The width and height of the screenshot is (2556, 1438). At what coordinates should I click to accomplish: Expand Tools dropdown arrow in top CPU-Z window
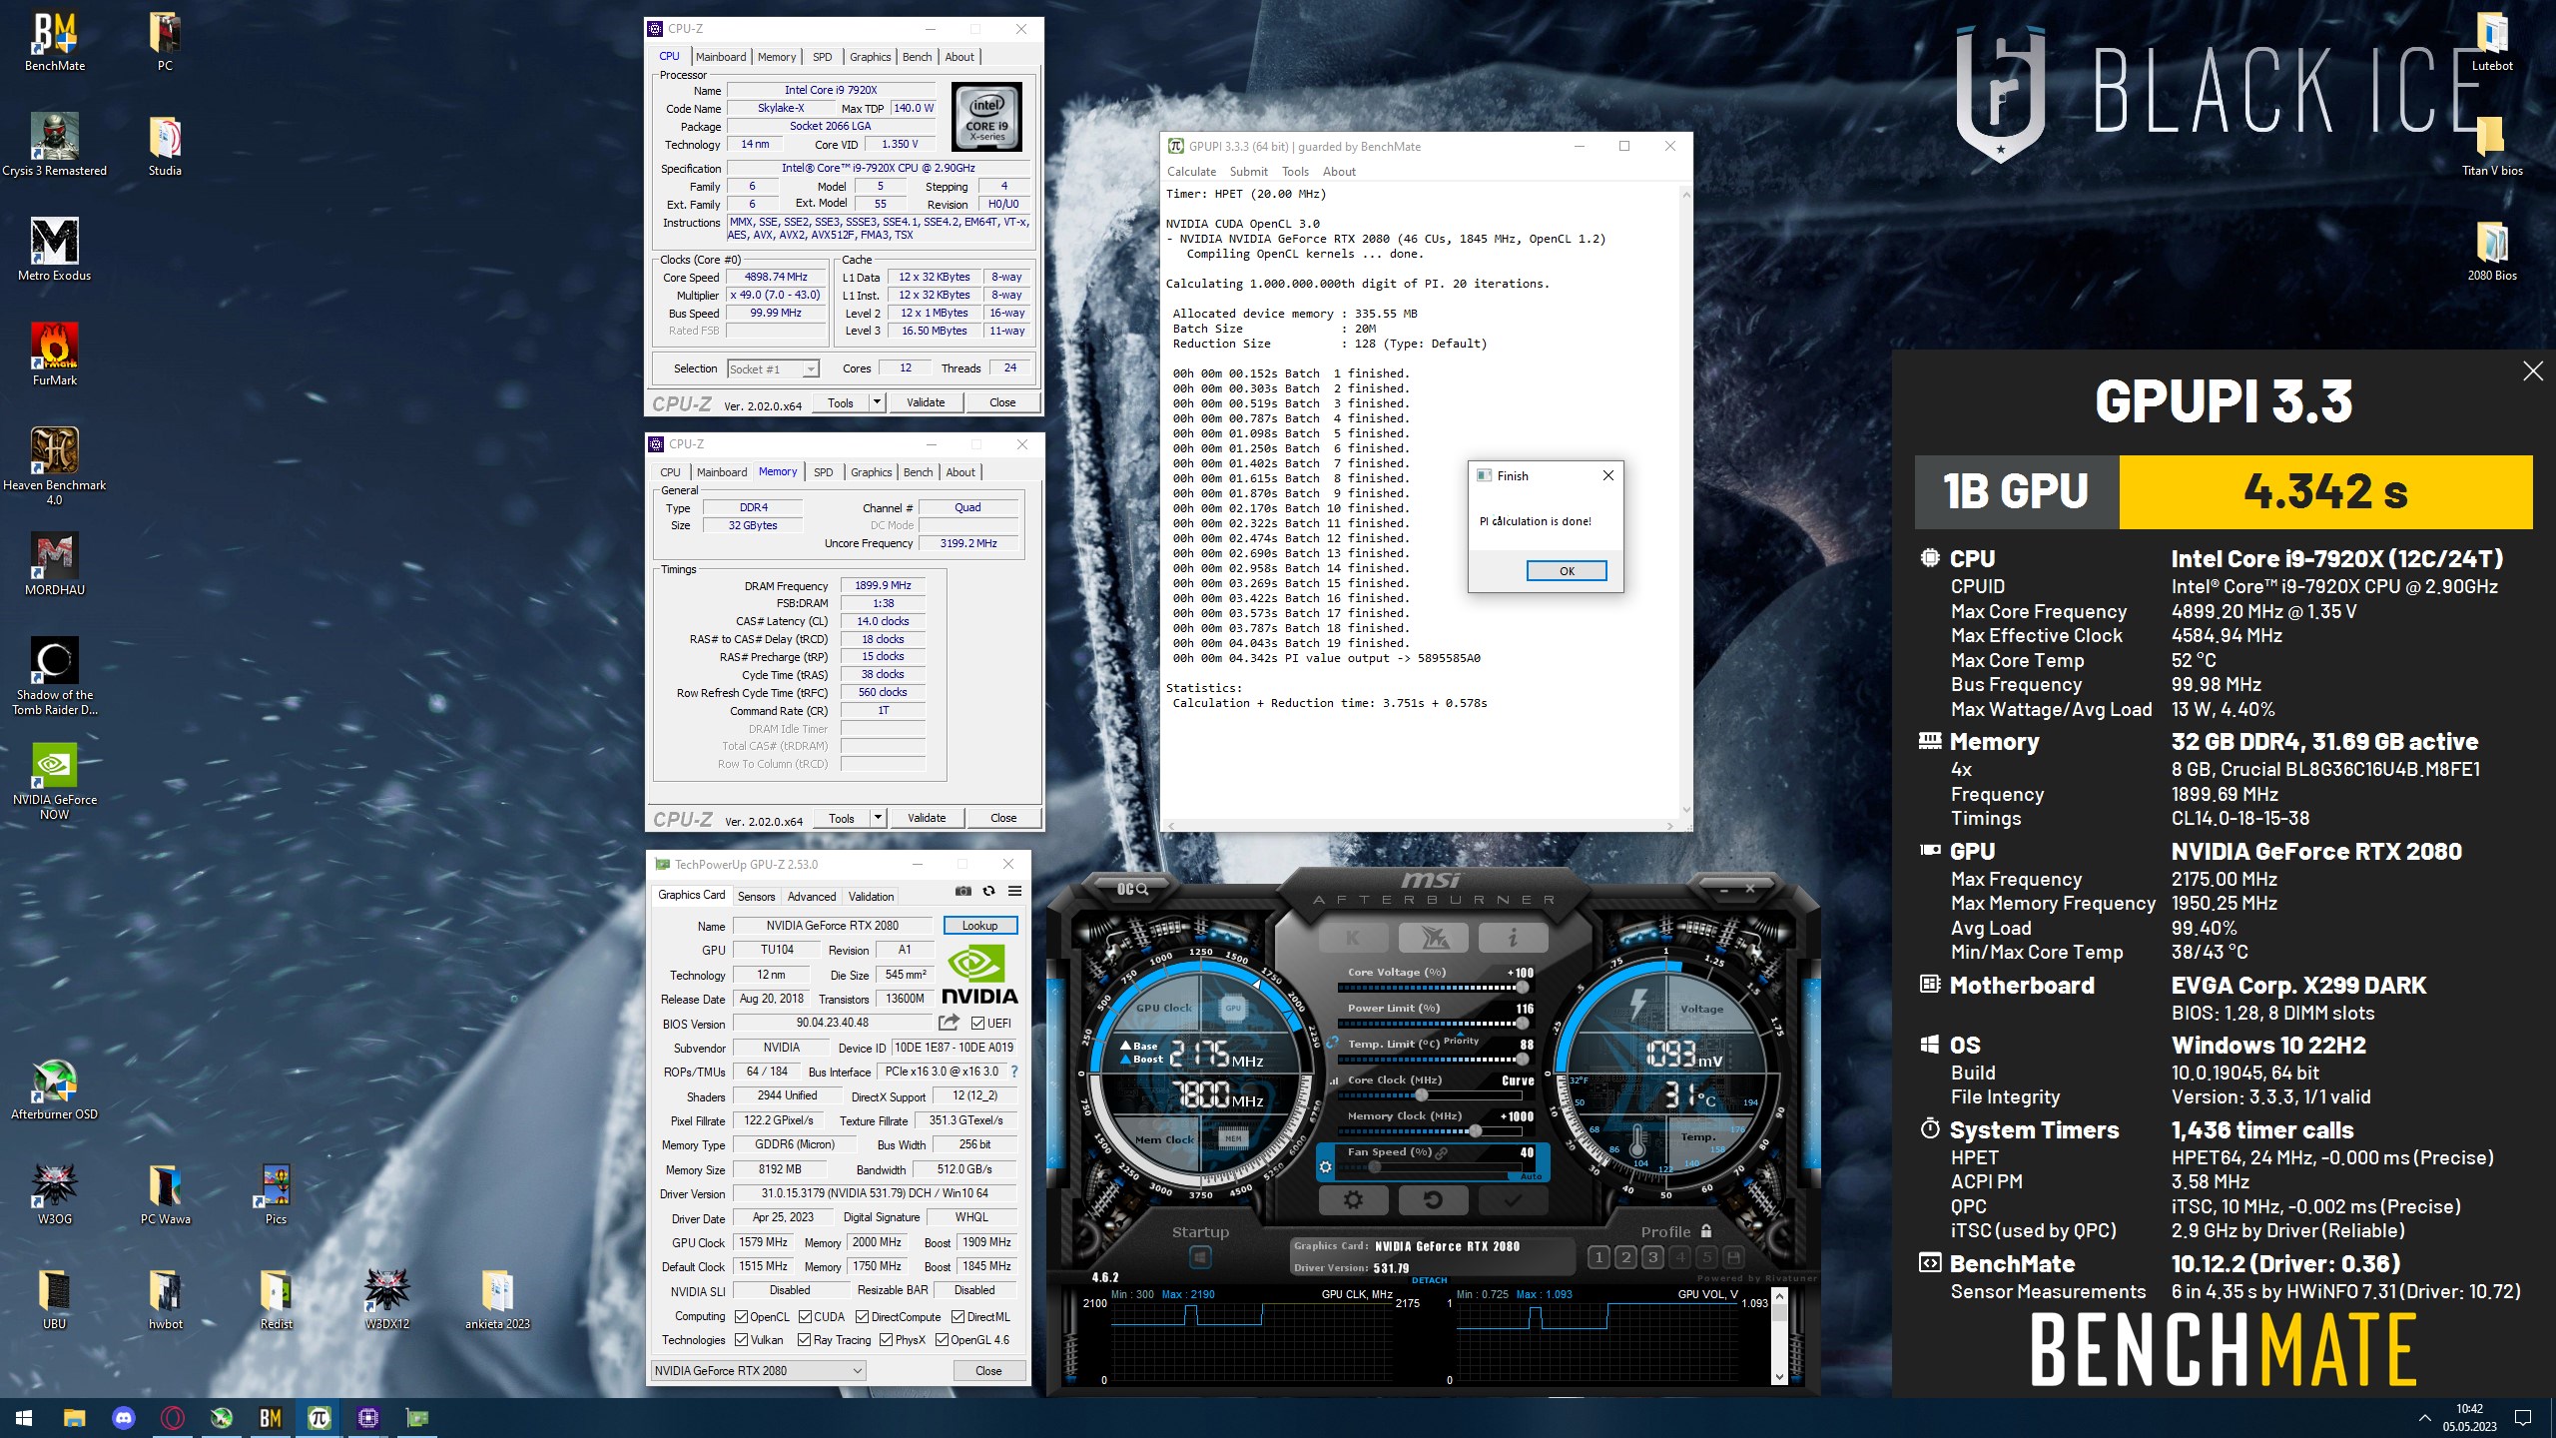[x=877, y=402]
